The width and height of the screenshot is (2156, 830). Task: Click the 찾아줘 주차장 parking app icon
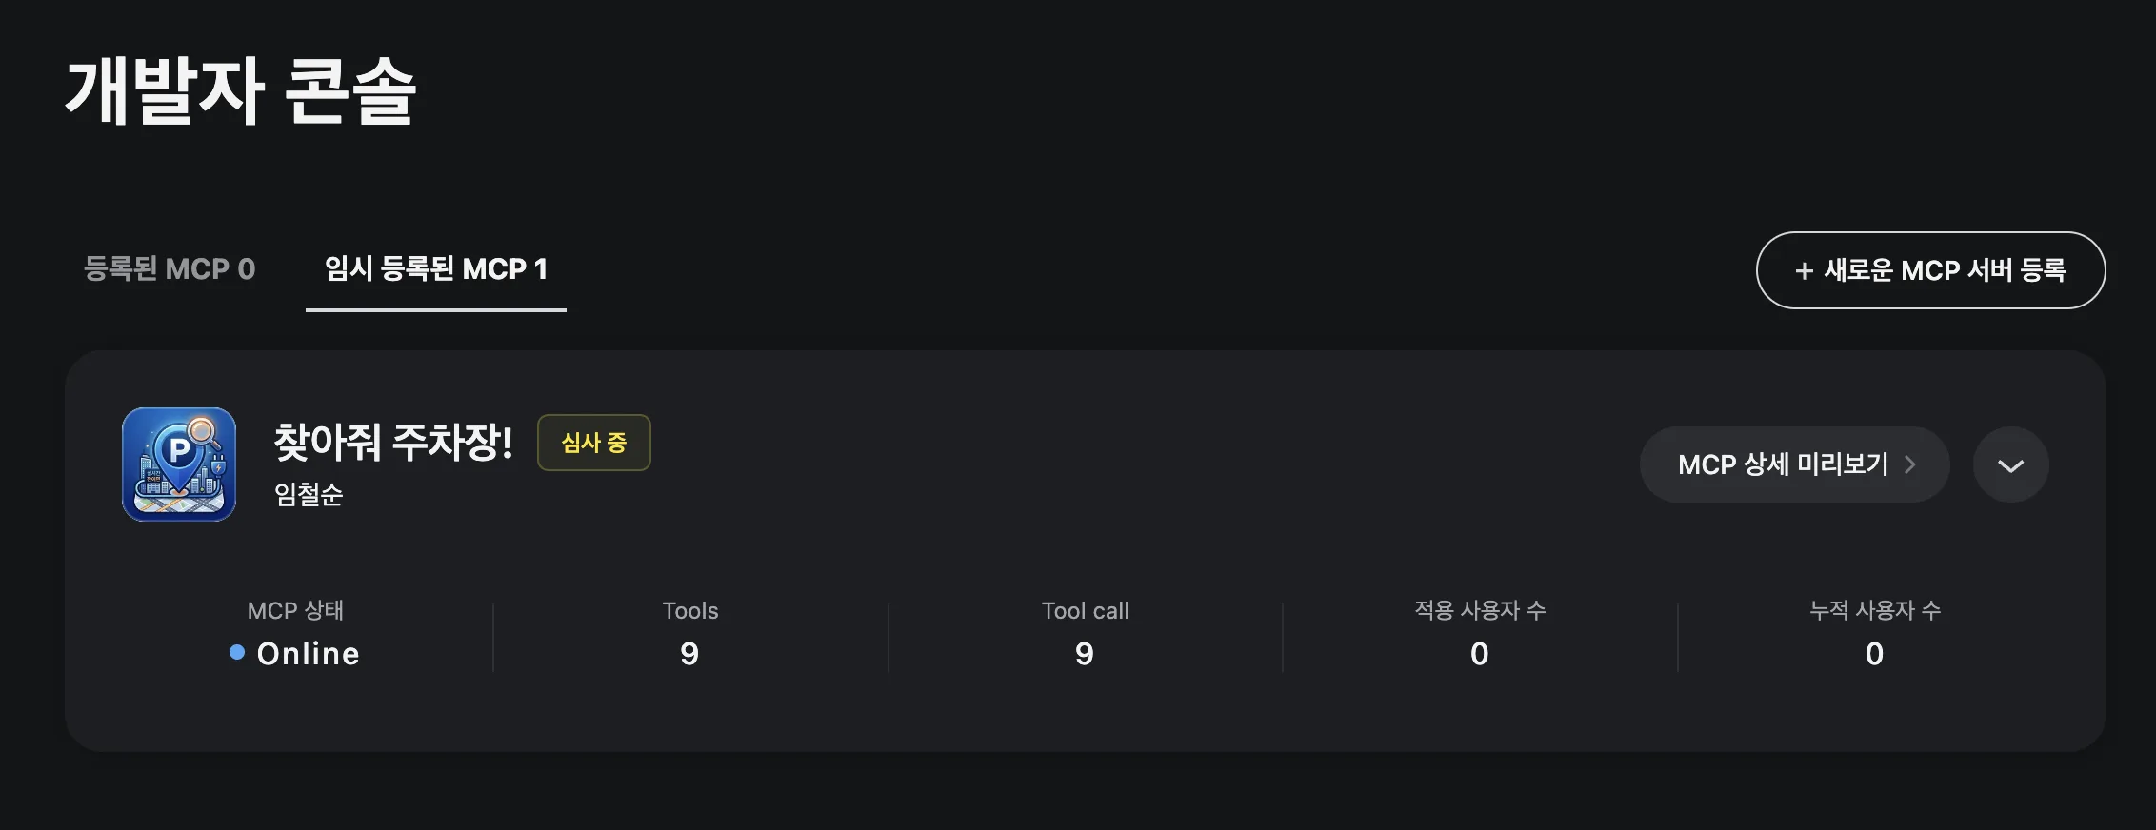coord(179,464)
